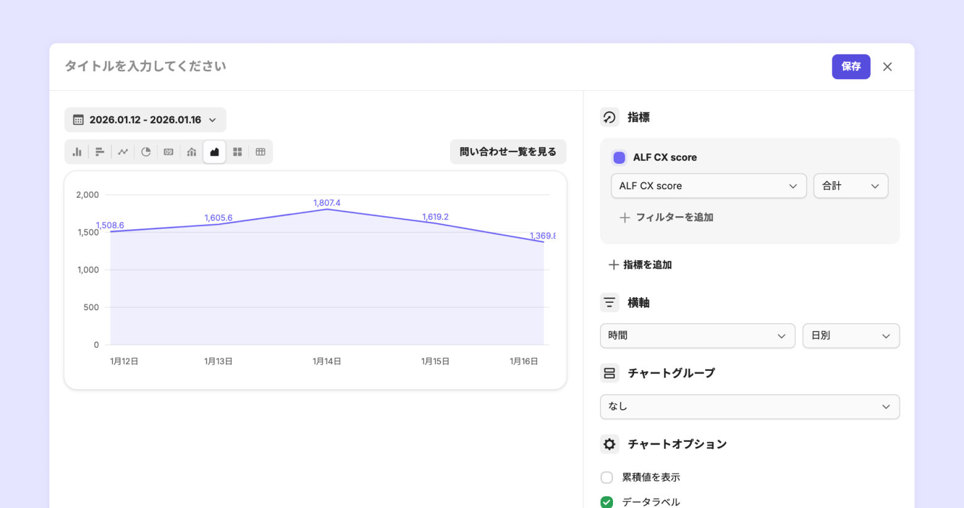The width and height of the screenshot is (964, 508).
Task: Enable the 累積値を表示 checkbox
Action: pos(607,478)
